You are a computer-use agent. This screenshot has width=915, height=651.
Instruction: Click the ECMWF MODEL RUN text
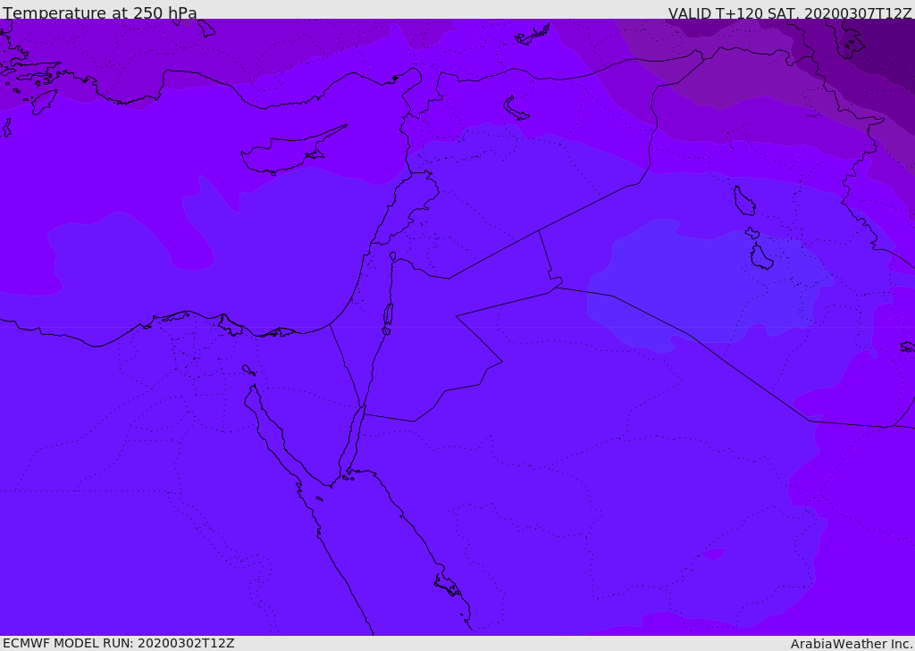(x=119, y=643)
